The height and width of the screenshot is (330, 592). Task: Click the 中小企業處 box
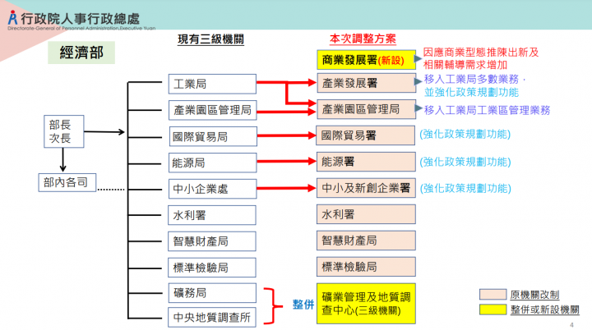[213, 189]
